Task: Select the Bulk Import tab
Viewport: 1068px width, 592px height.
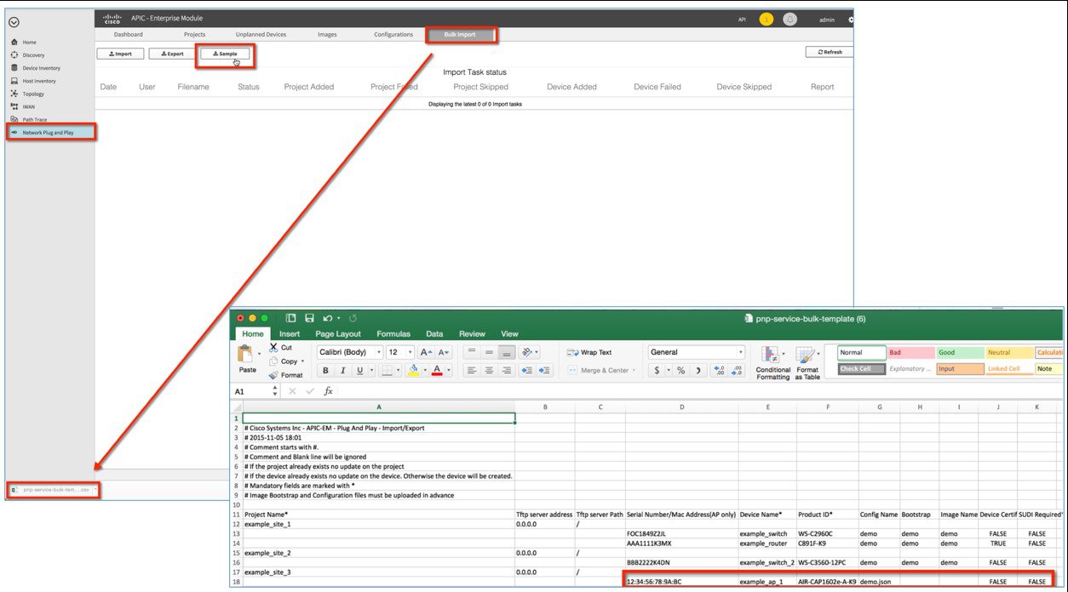Action: click(x=460, y=35)
